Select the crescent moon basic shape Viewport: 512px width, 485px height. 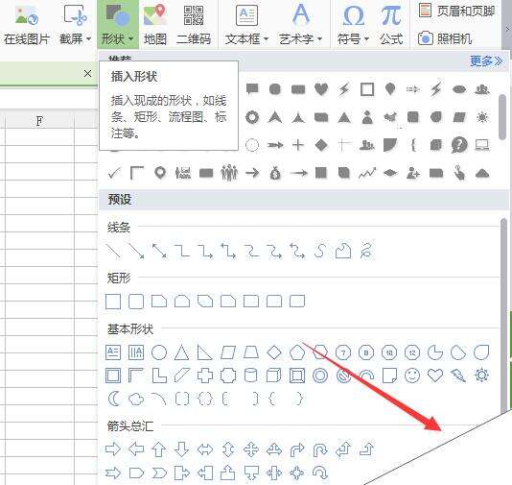click(x=114, y=399)
